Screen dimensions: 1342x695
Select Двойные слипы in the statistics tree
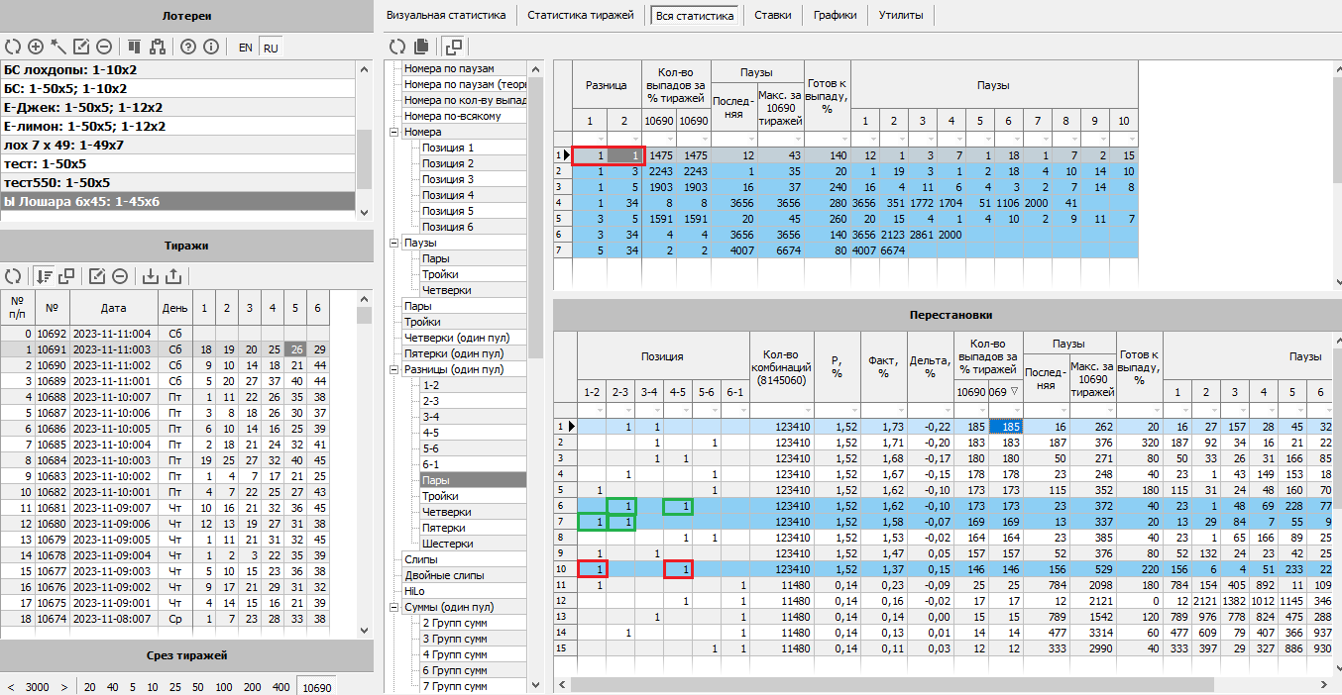(x=444, y=575)
